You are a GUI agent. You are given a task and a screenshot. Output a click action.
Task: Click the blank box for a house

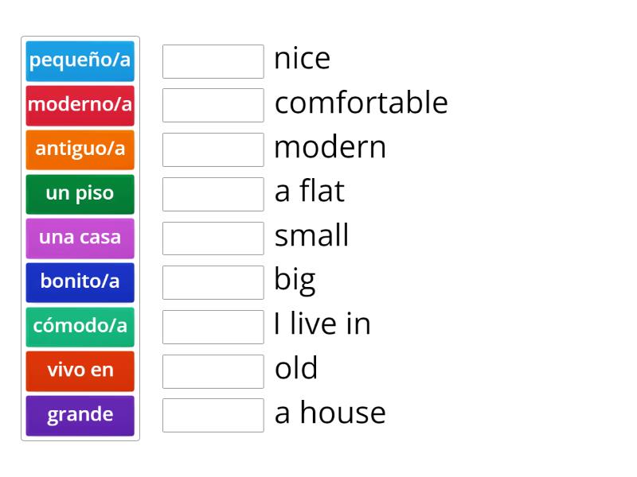(213, 415)
